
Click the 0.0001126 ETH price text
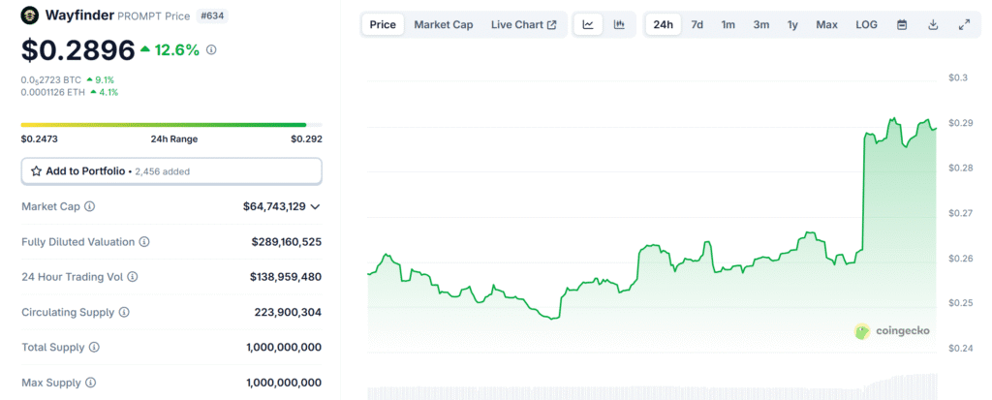click(x=53, y=92)
